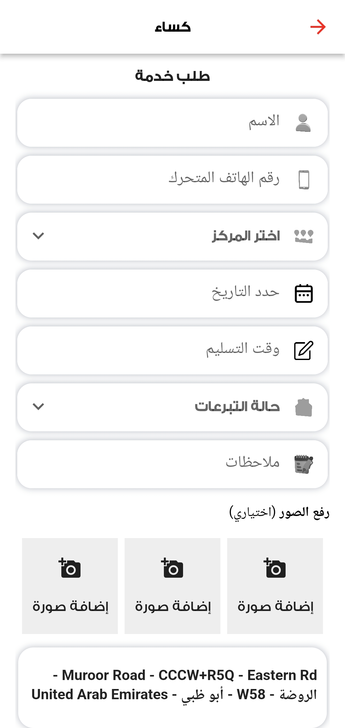345x728 pixels.
Task: Click the edit pencil icon for delivery time
Action: tap(303, 350)
